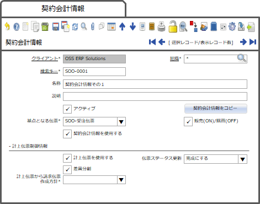The width and height of the screenshot is (260, 204).
Task: Jump to first record arrow
Action: coord(152,42)
